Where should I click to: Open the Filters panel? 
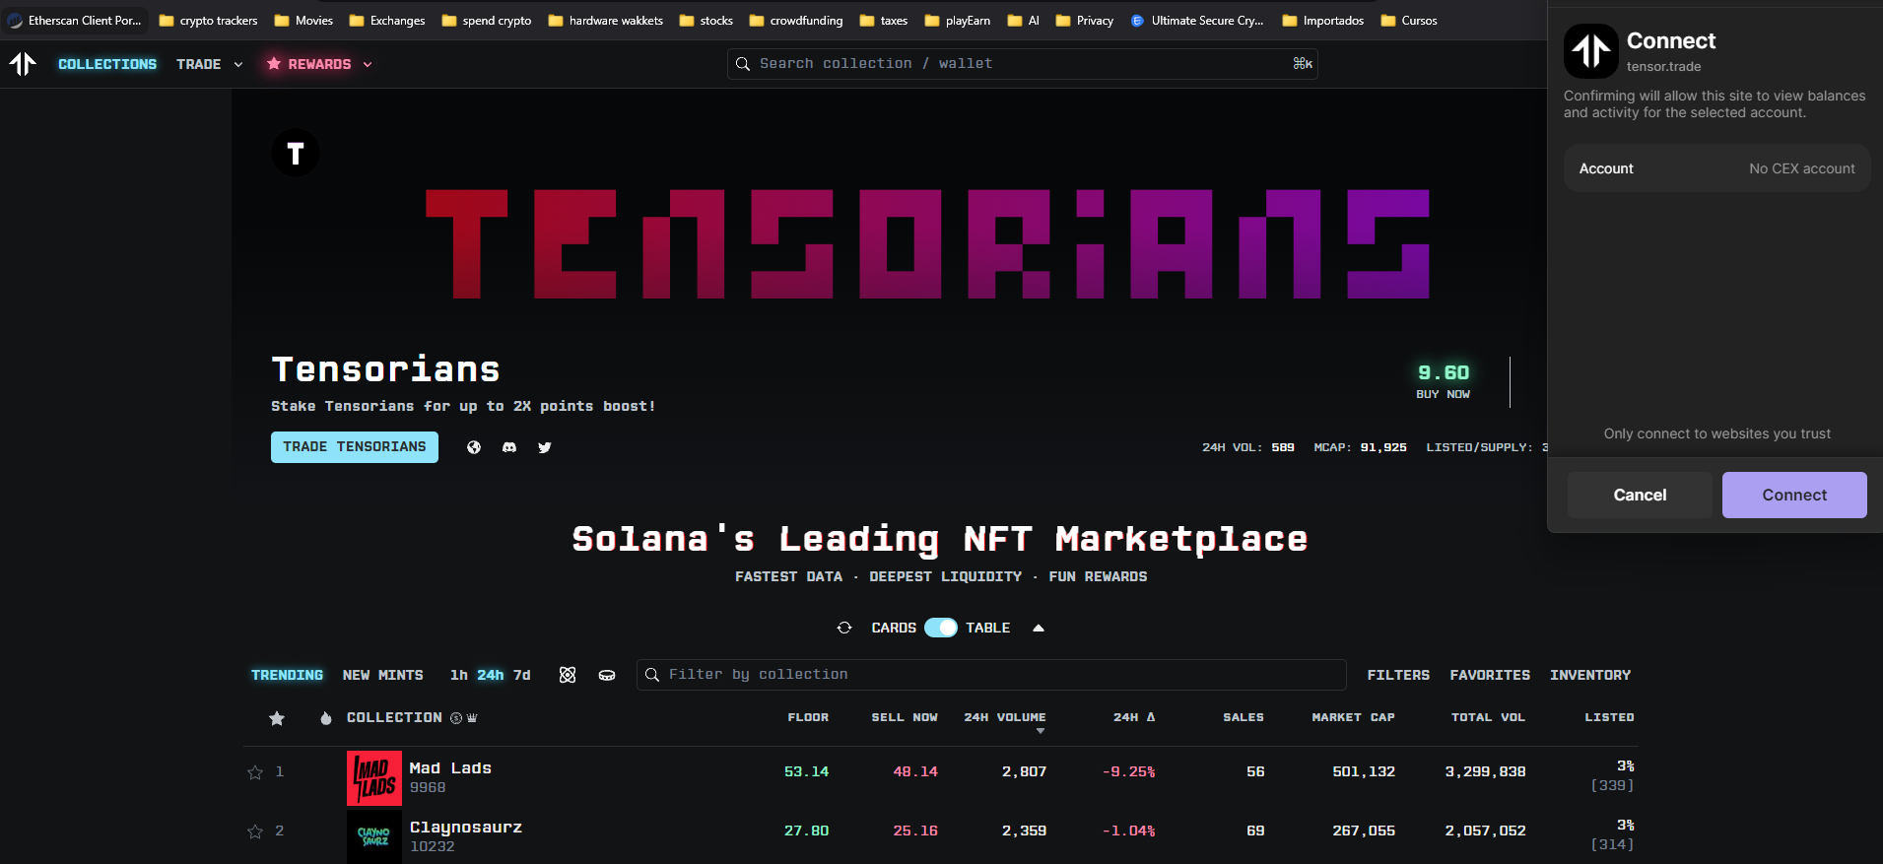click(x=1398, y=675)
